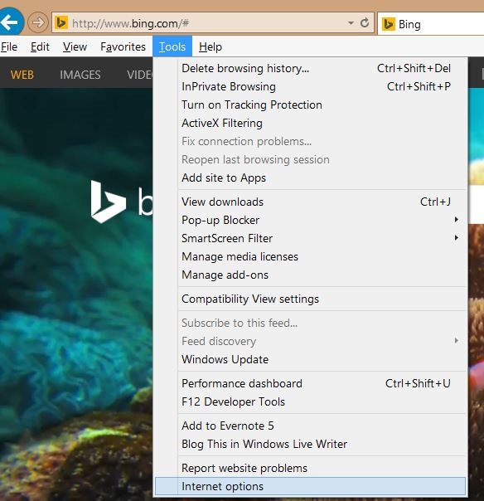This screenshot has width=484, height=501.
Task: Click the greyed-out Subscribe to this feed item
Action: pos(310,323)
